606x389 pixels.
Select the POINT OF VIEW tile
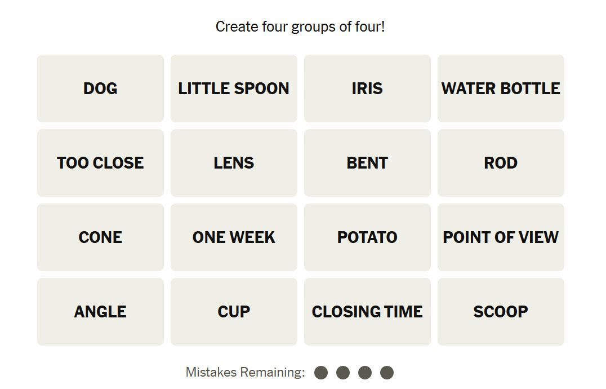501,237
